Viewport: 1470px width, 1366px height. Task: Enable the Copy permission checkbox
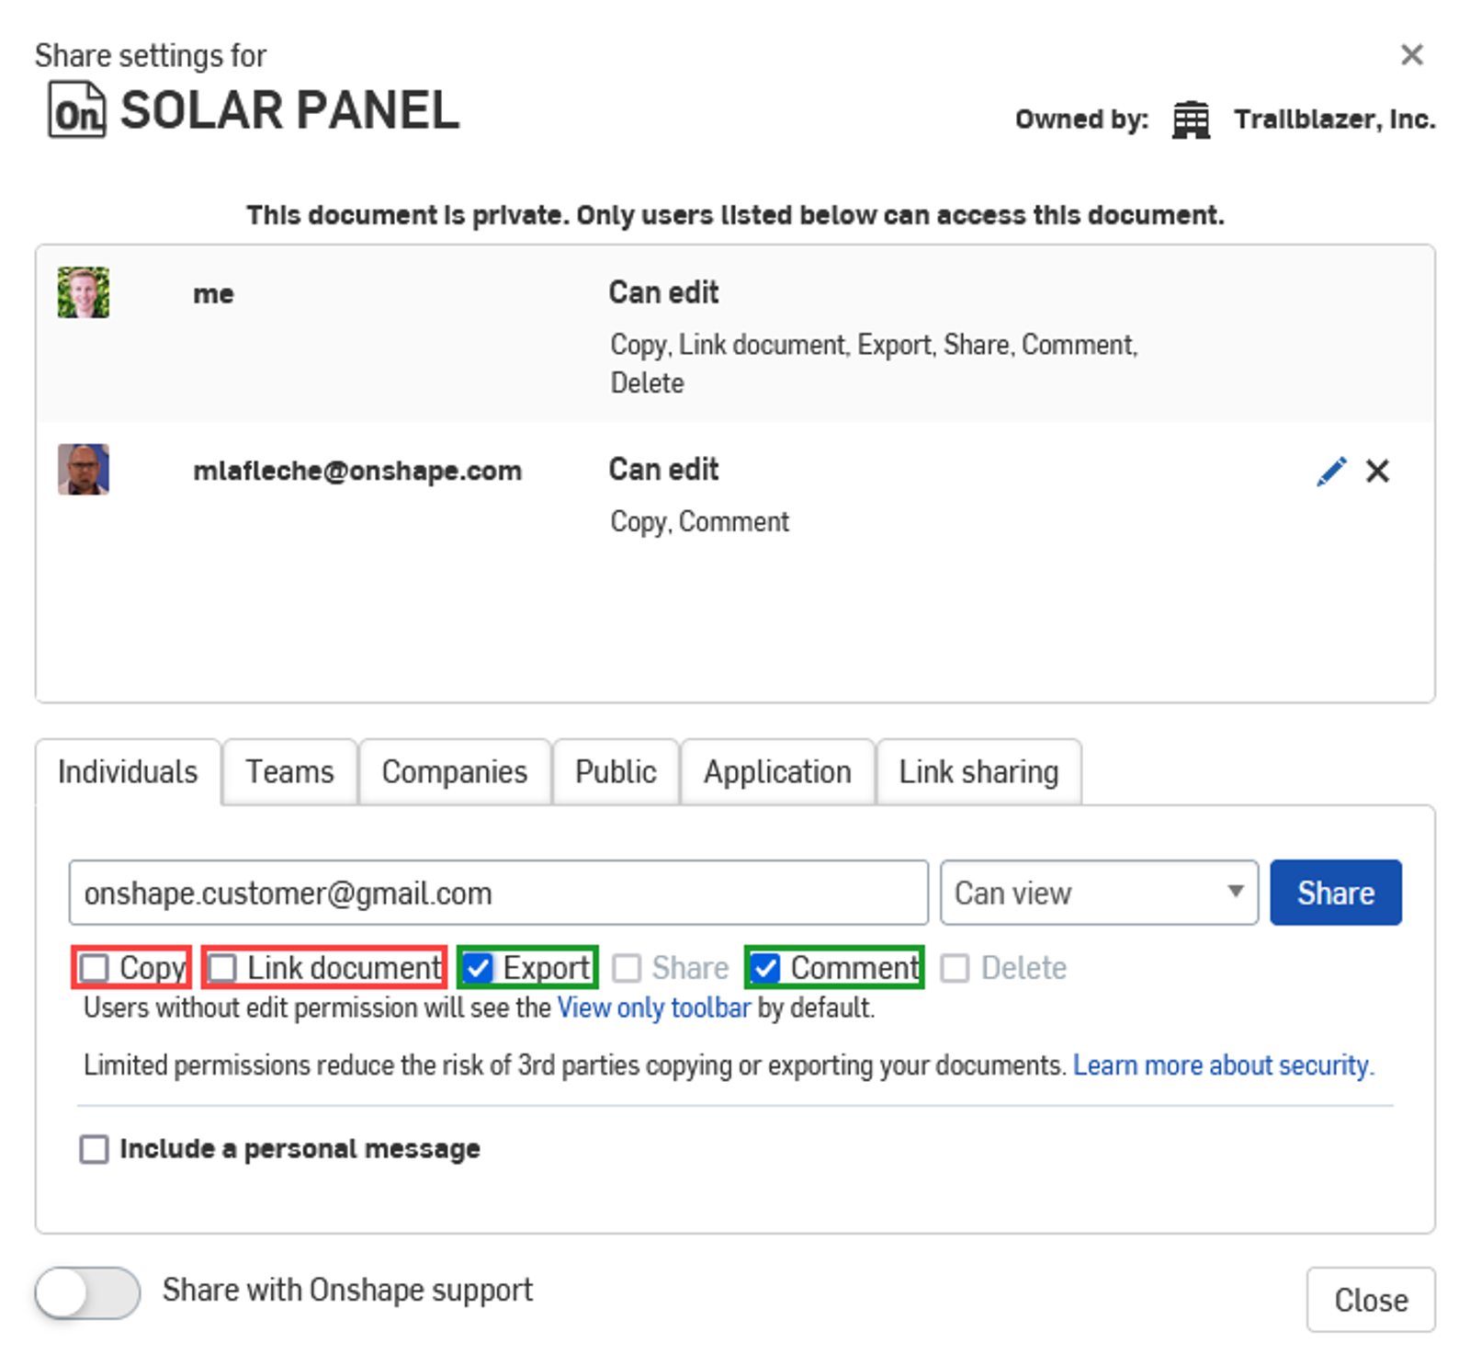click(x=95, y=968)
